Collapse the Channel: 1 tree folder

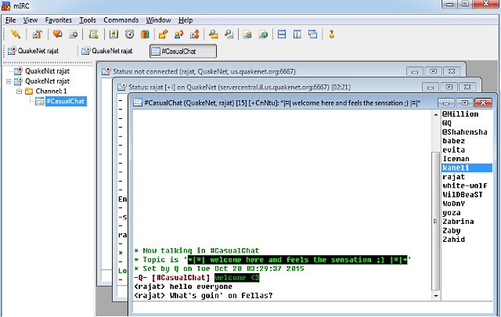click(x=19, y=91)
